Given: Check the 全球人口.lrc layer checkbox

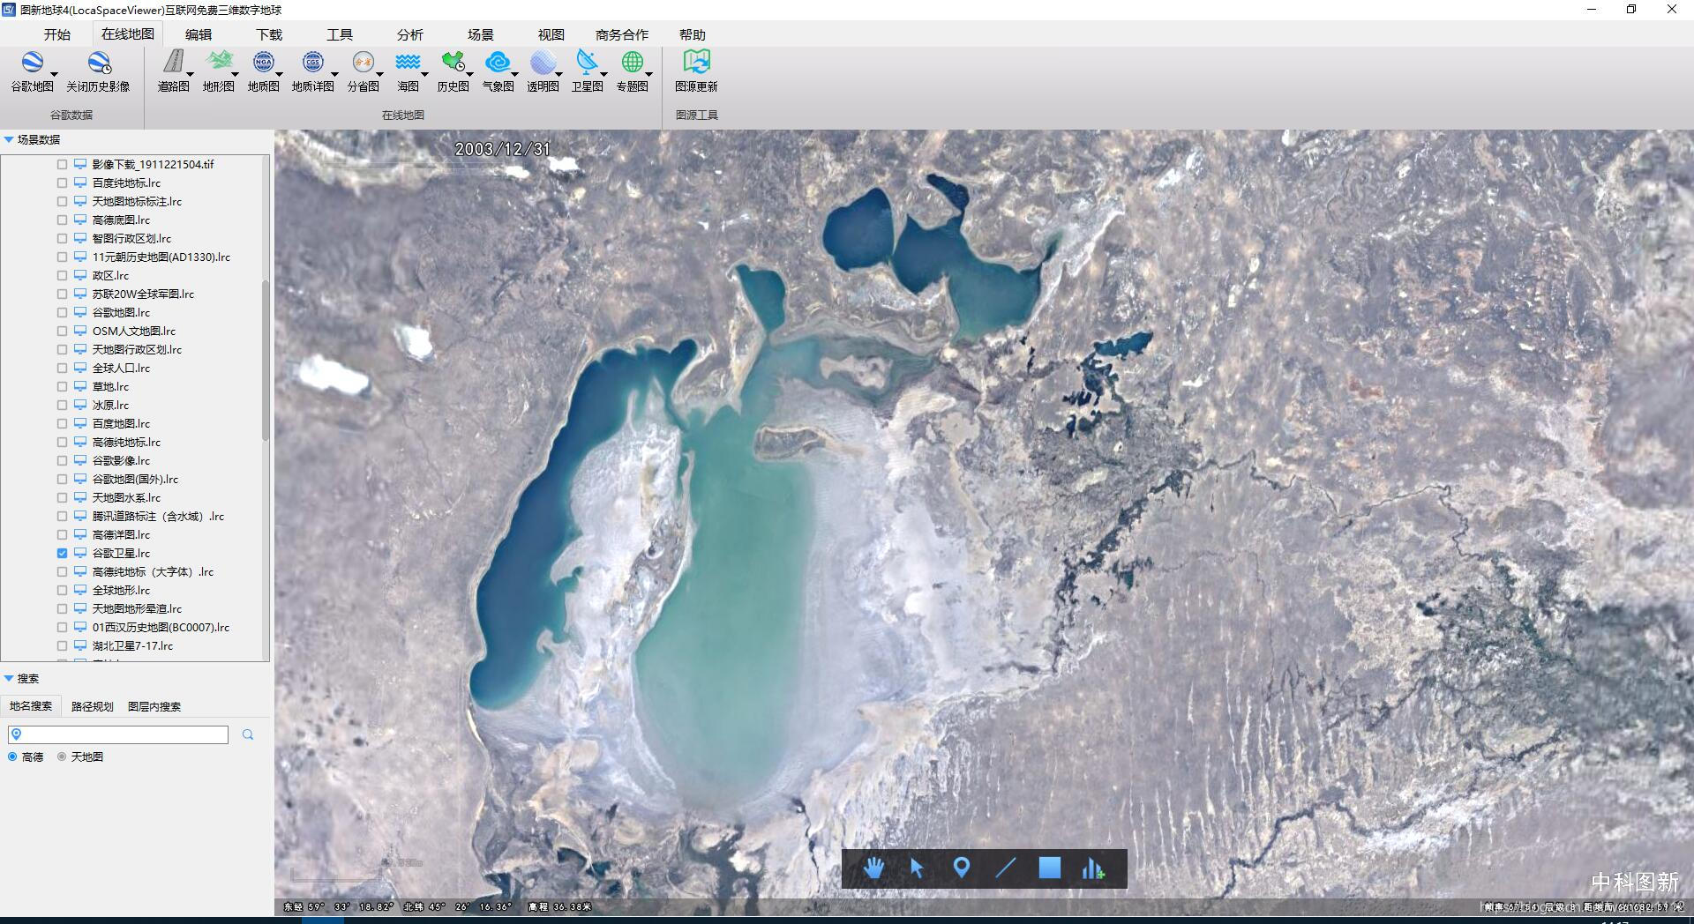Looking at the screenshot, I should pyautogui.click(x=62, y=368).
